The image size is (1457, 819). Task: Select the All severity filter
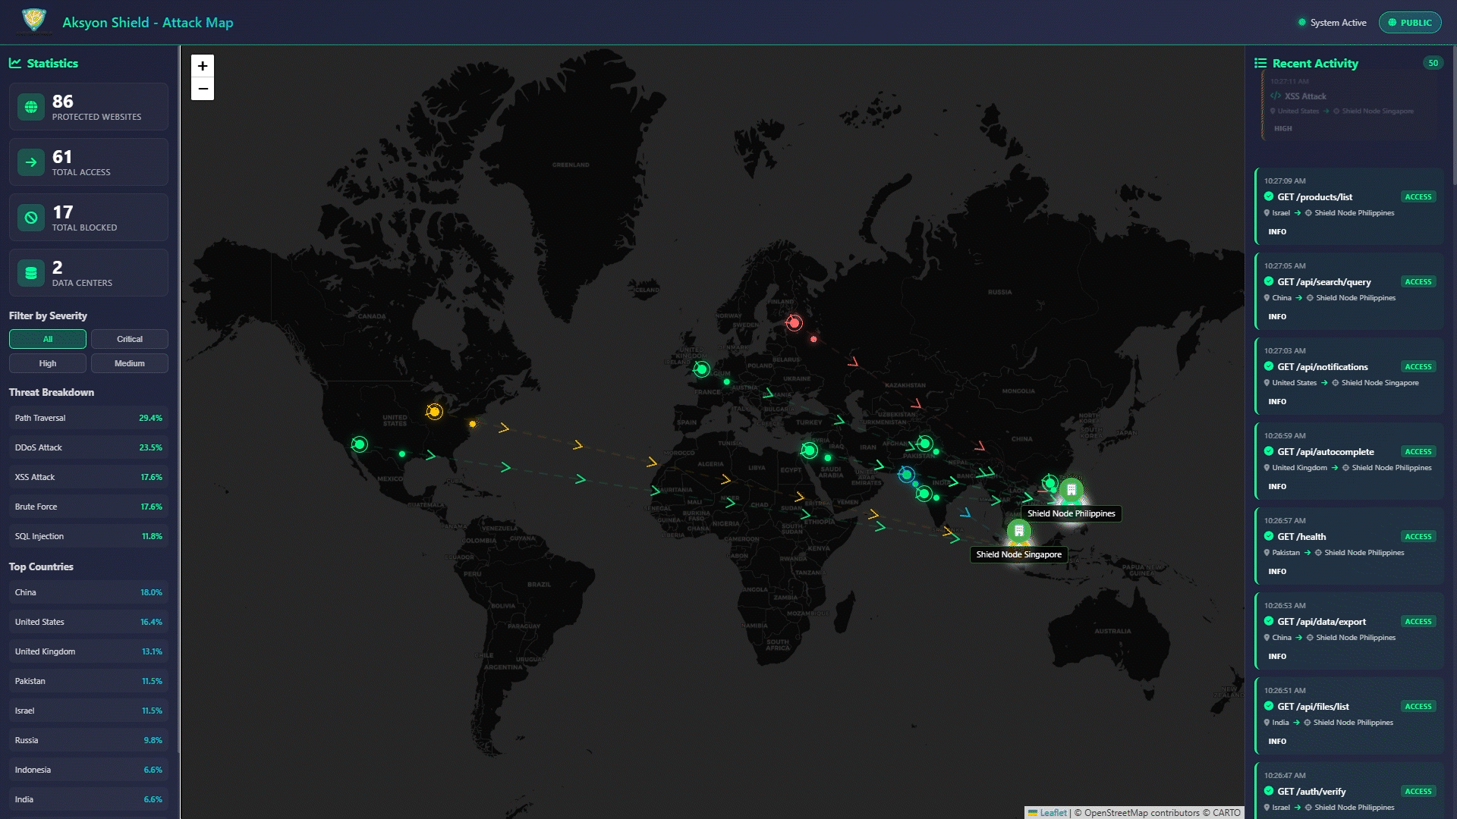click(x=48, y=339)
